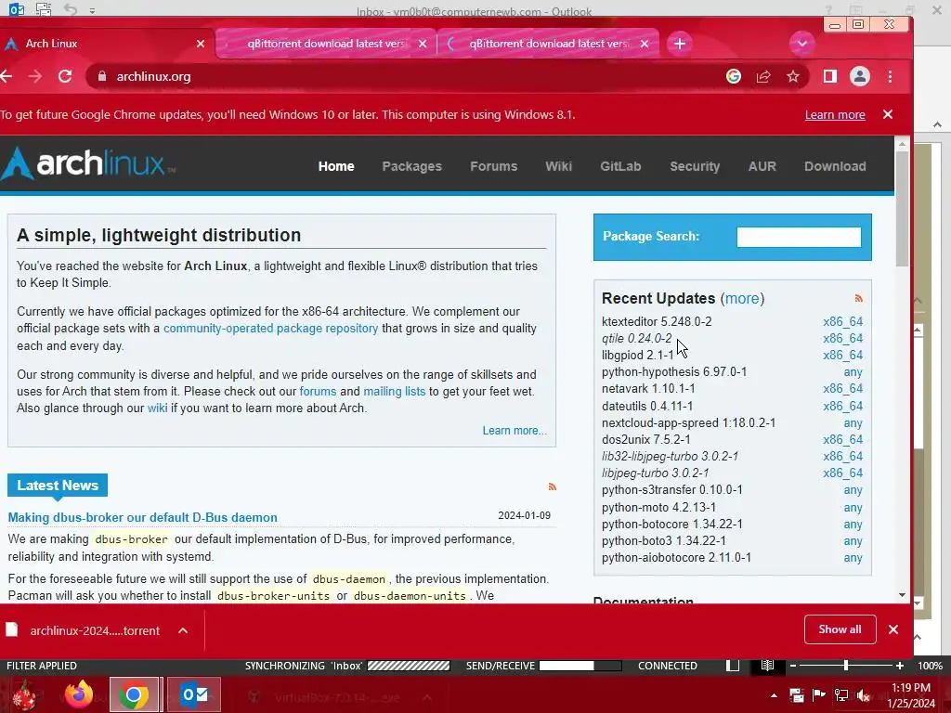The image size is (951, 713).
Task: Click the share page icon
Action: (x=763, y=76)
